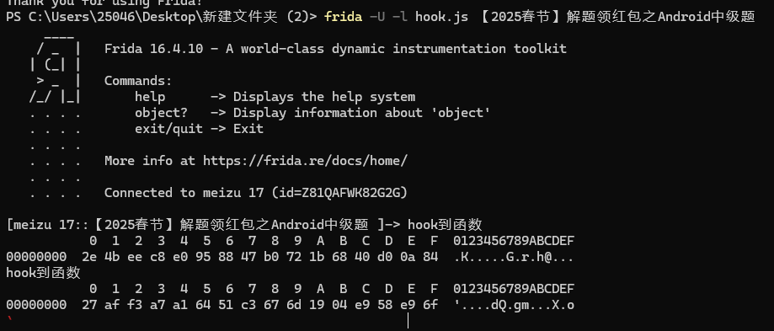
Task: Click the 'help' command entry
Action: [150, 97]
